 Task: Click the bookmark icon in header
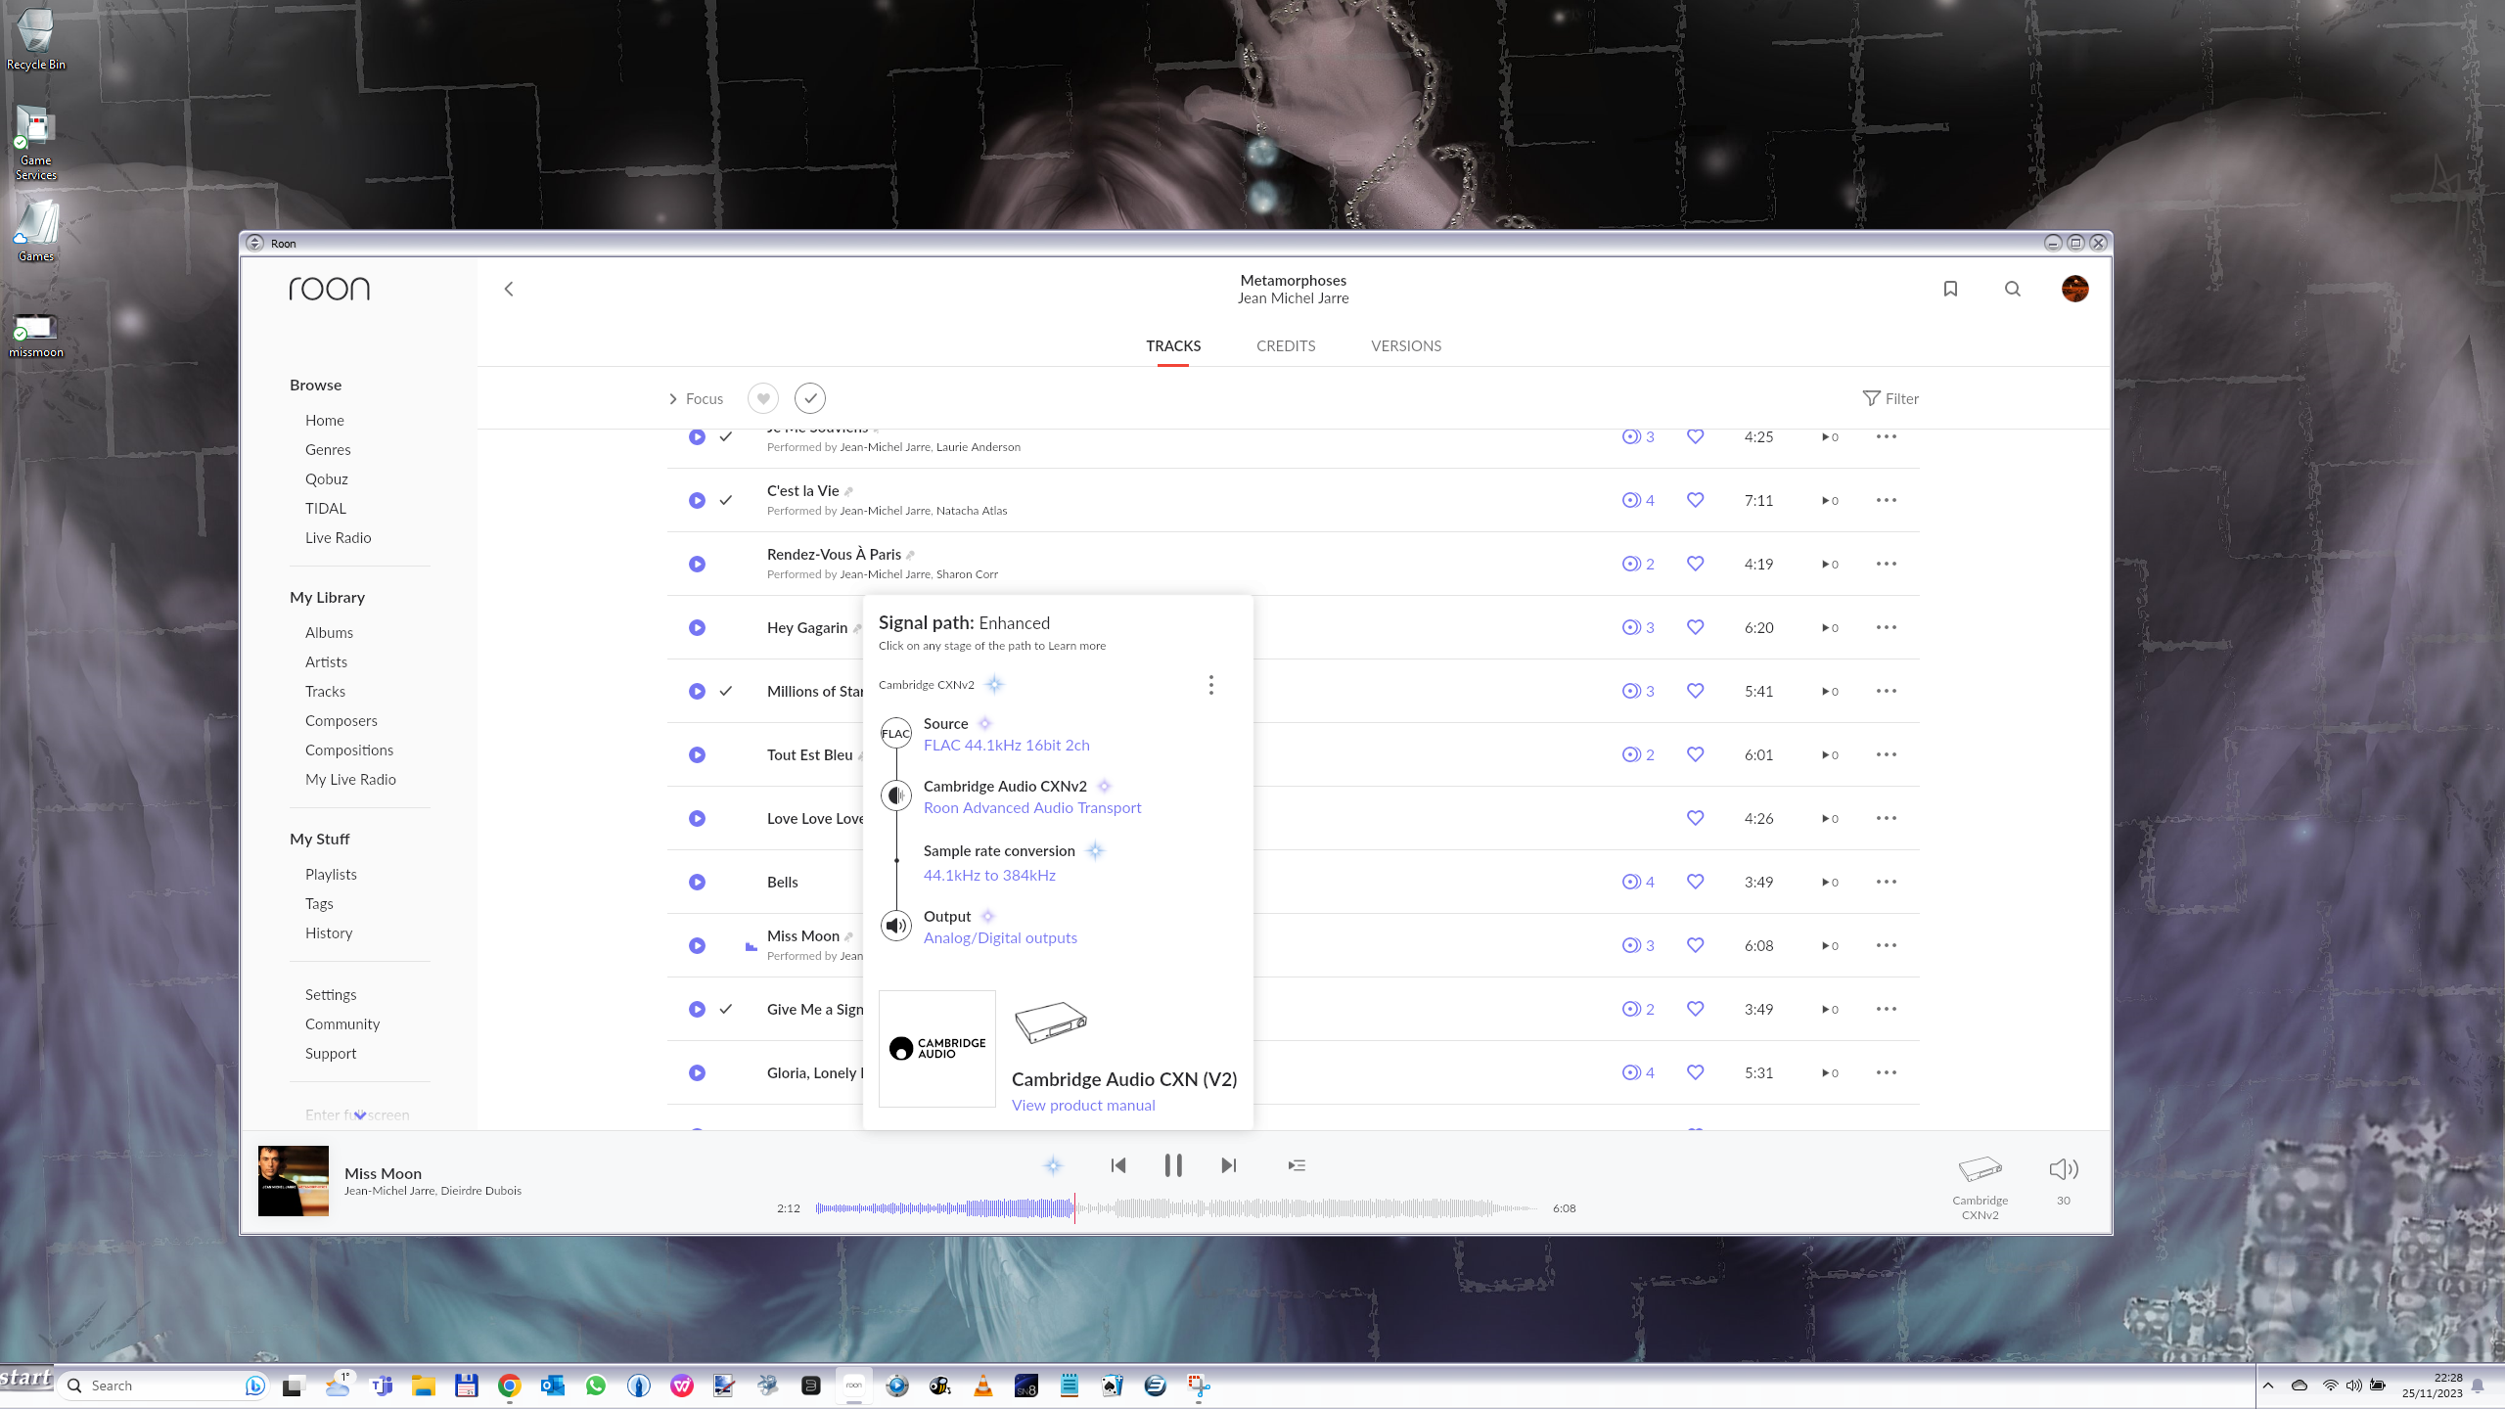(1950, 289)
